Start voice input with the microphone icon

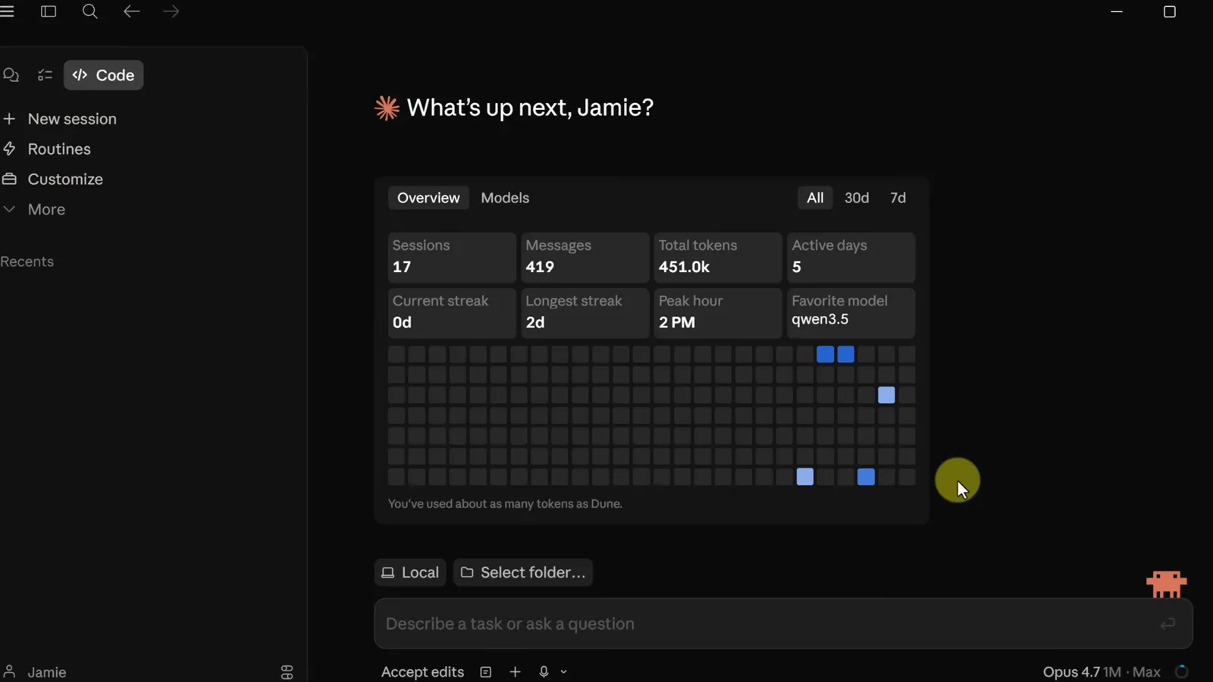[544, 672]
